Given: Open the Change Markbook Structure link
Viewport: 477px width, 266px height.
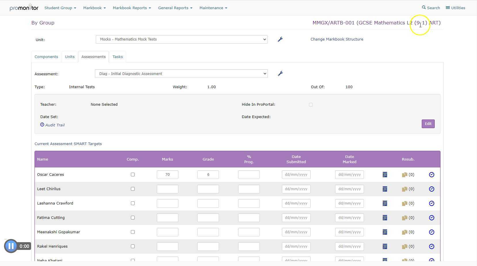Looking at the screenshot, I should 337,39.
